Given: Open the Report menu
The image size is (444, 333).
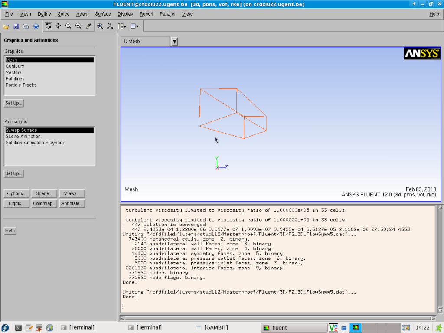Looking at the screenshot, I should [x=147, y=14].
